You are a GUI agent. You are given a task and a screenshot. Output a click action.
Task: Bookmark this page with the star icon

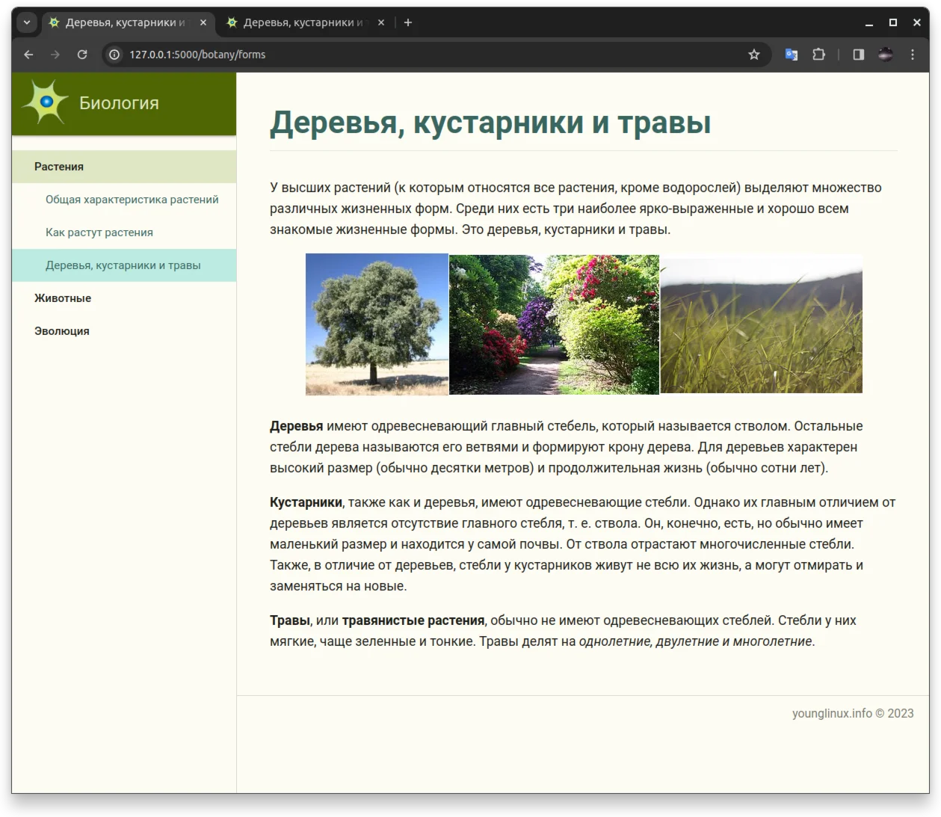tap(753, 55)
